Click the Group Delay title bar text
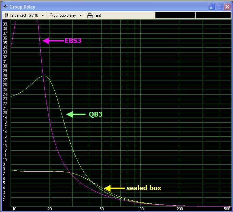The image size is (233, 212). 22,7
